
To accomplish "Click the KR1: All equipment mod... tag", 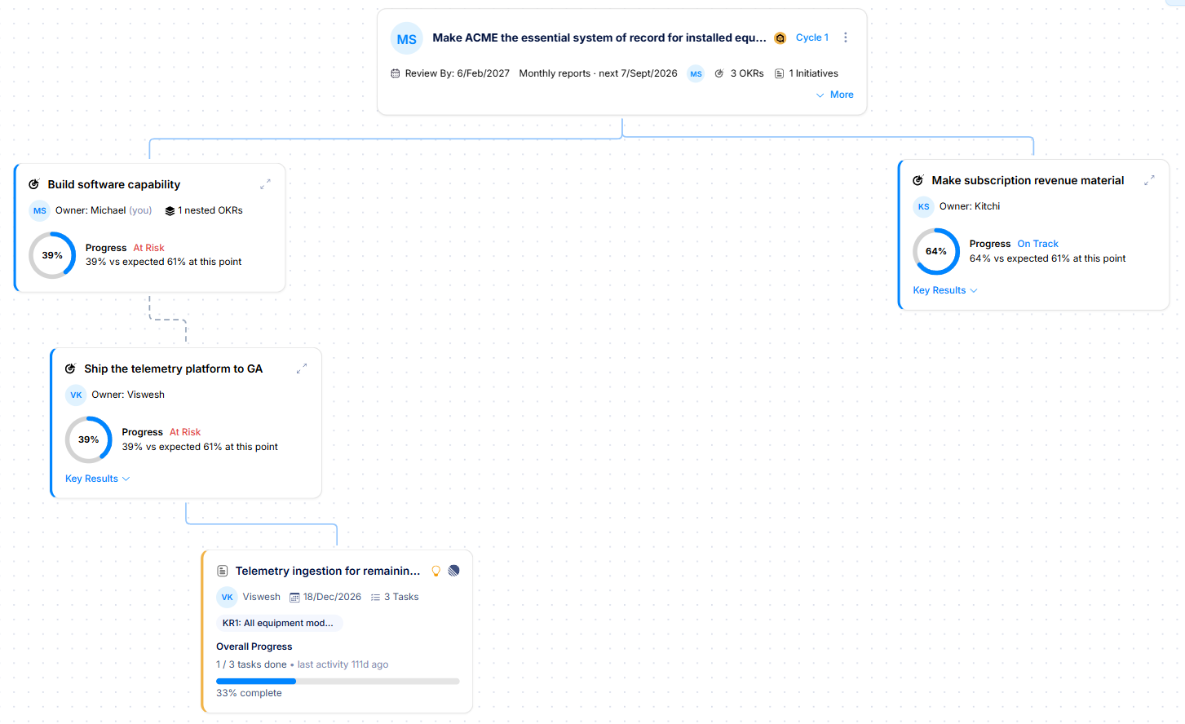I will [x=278, y=623].
